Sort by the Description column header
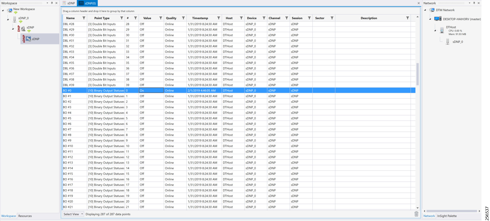Image resolution: width=490 pixels, height=221 pixels. tap(369, 18)
